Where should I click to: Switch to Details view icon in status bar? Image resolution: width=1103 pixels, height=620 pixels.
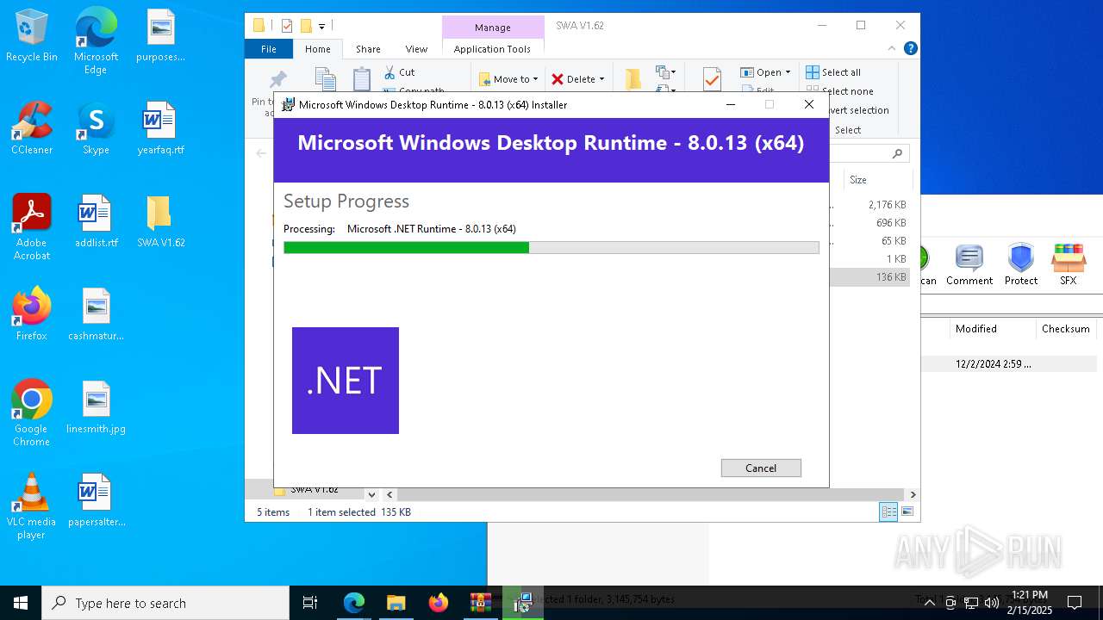[888, 512]
